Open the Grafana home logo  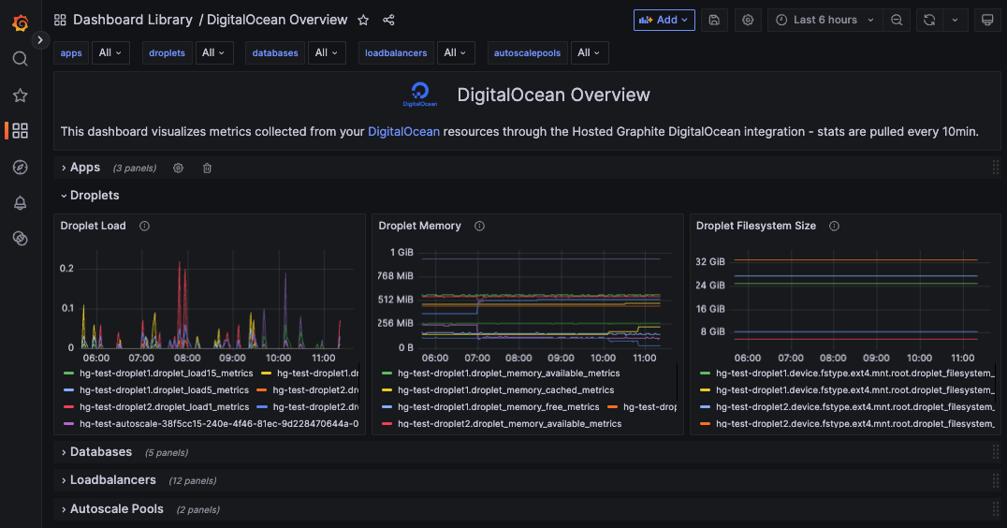(x=21, y=23)
